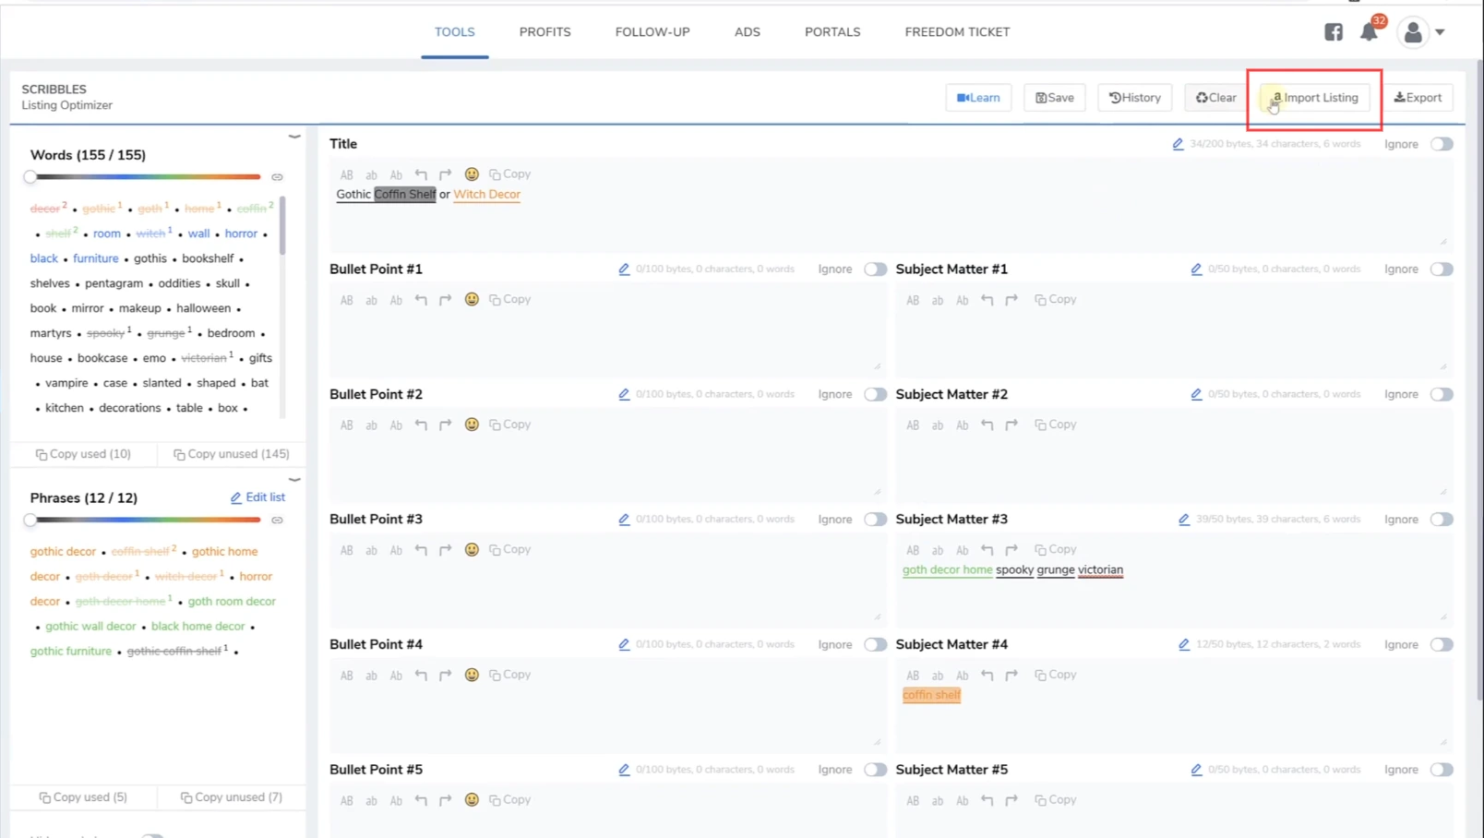This screenshot has width=1484, height=838.
Task: Click pencil edit icon for Subject Matter #3
Action: pos(1183,520)
